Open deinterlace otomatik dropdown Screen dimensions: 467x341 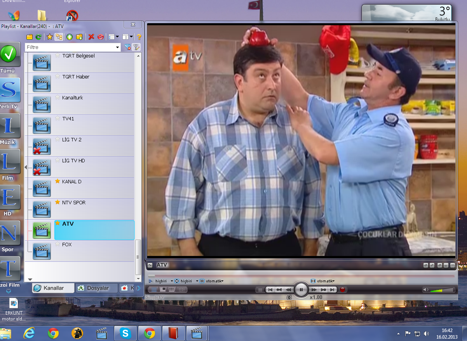click(213, 281)
